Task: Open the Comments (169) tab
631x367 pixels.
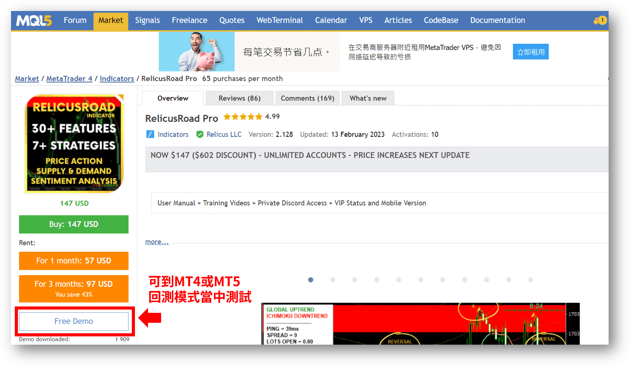Action: tap(307, 98)
